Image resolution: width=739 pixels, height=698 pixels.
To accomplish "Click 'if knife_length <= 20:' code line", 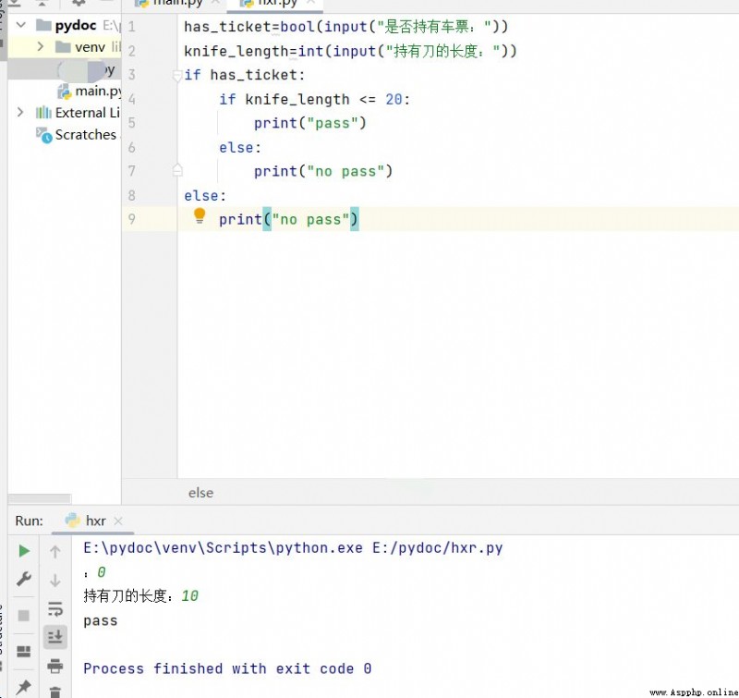I will [x=314, y=100].
